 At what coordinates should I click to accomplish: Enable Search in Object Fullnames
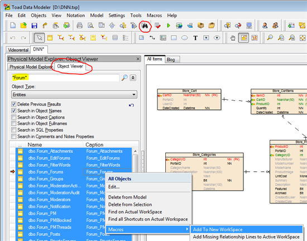click(x=14, y=123)
